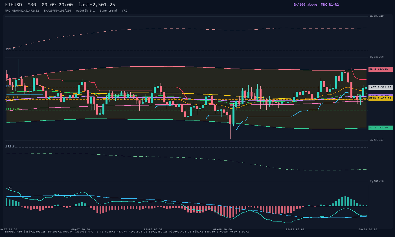Click the 09-07 20:30 time axis label
Screen dimensions: 395x237
81,229
